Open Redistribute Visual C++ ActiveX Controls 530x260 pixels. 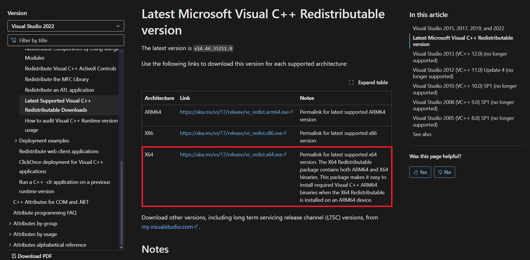[x=70, y=69]
